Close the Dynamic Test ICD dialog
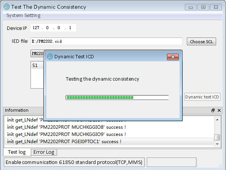Screen dimensions: 226x170 pos(173,57)
